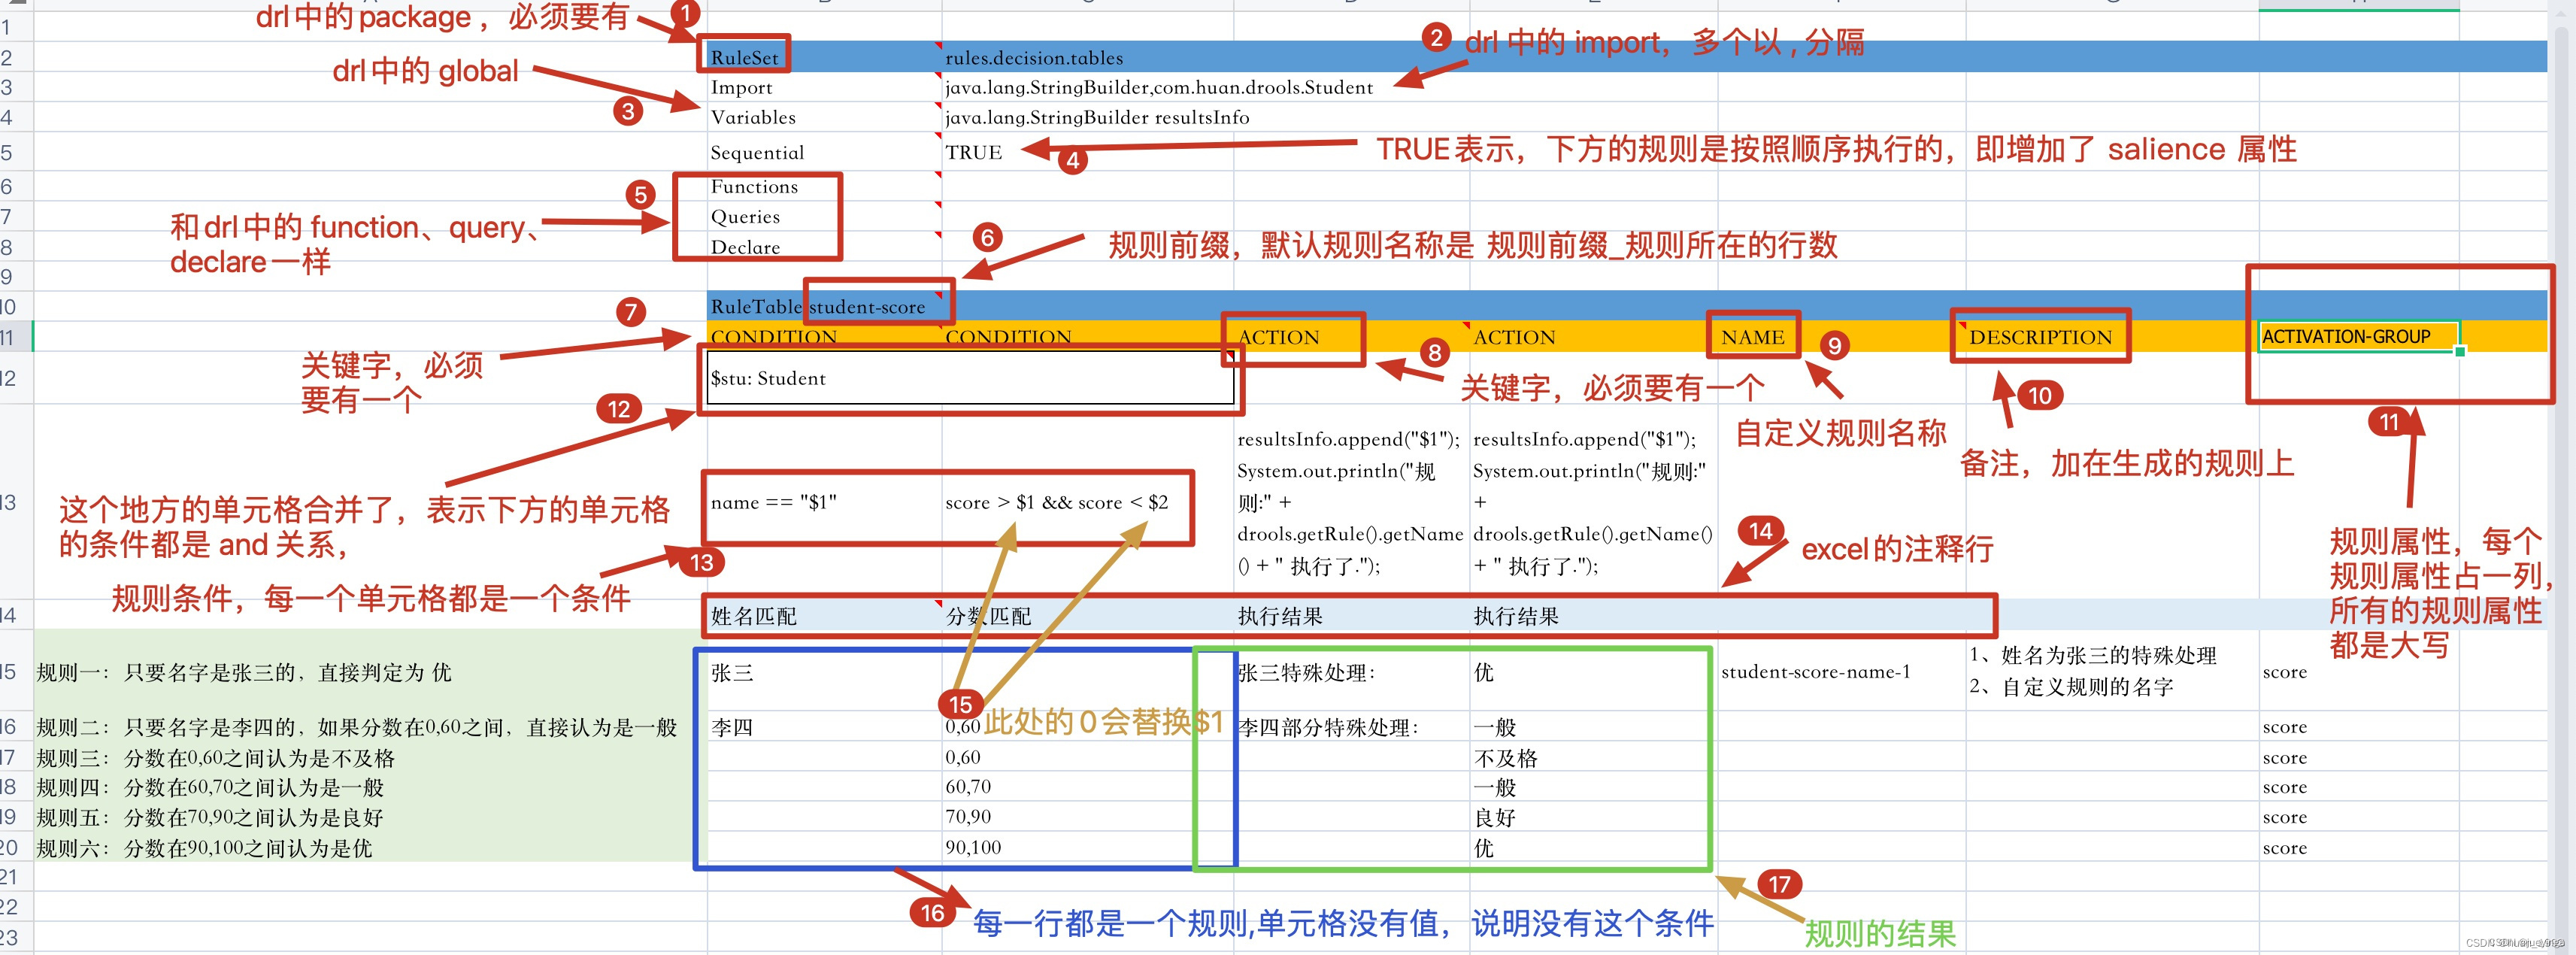Image resolution: width=2576 pixels, height=955 pixels.
Task: Click the 张三 name cell
Action: pyautogui.click(x=824, y=671)
